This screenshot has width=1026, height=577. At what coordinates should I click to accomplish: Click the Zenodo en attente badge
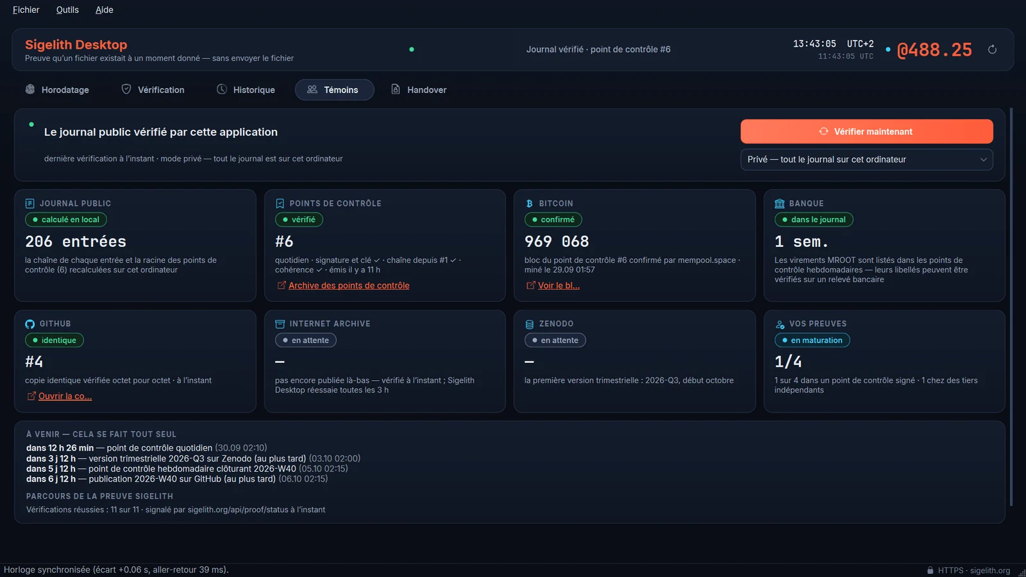[555, 340]
